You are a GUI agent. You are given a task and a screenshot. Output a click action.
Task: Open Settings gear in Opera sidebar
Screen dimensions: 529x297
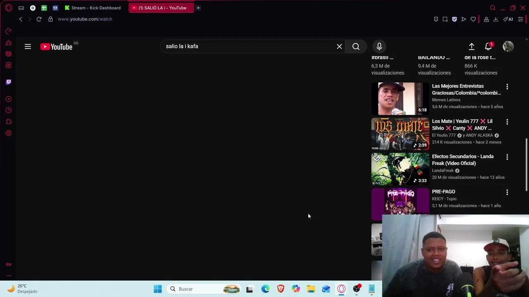click(x=8, y=133)
